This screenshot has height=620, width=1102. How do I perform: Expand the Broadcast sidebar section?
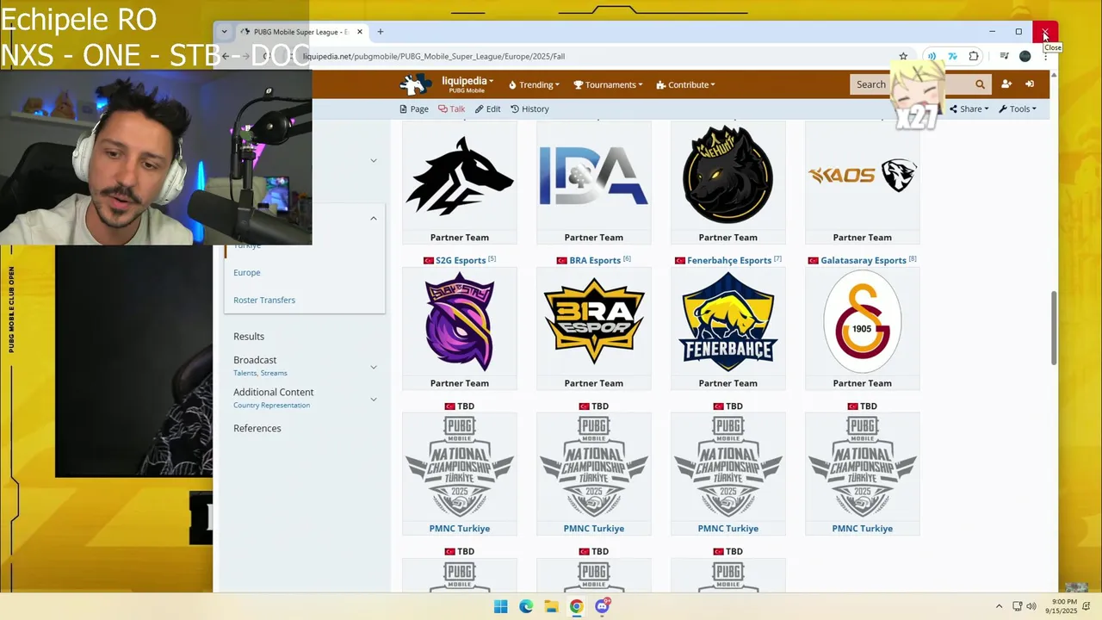point(374,367)
